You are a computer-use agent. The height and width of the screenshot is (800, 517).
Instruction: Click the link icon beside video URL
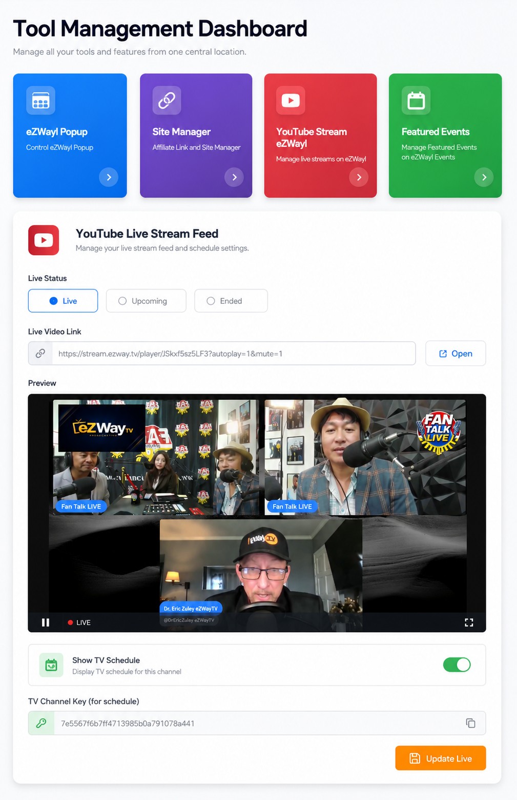click(x=40, y=354)
